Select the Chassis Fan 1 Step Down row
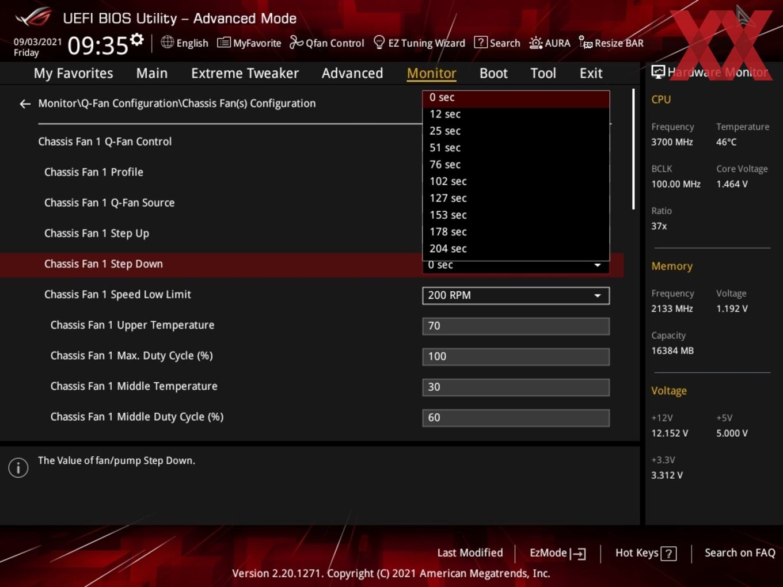This screenshot has width=783, height=587. [x=311, y=265]
